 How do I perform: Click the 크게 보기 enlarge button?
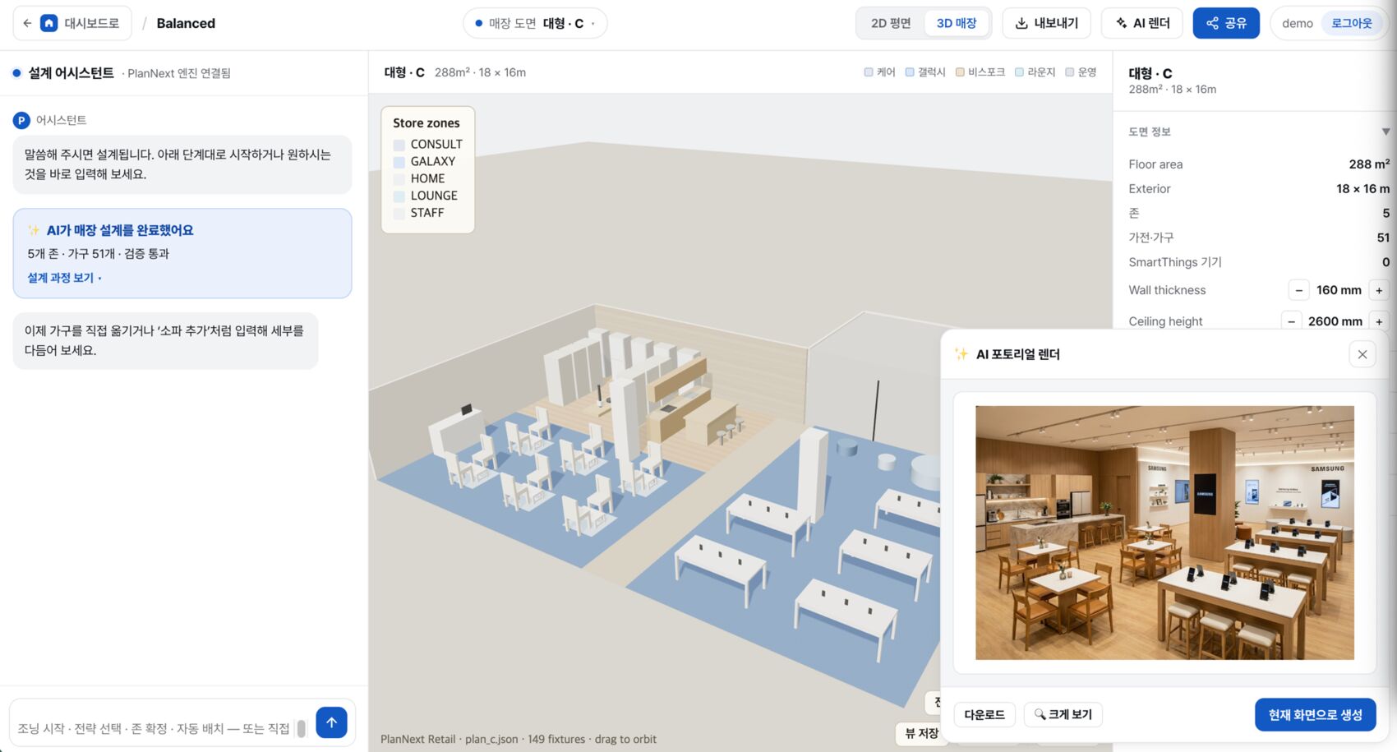[x=1063, y=714]
